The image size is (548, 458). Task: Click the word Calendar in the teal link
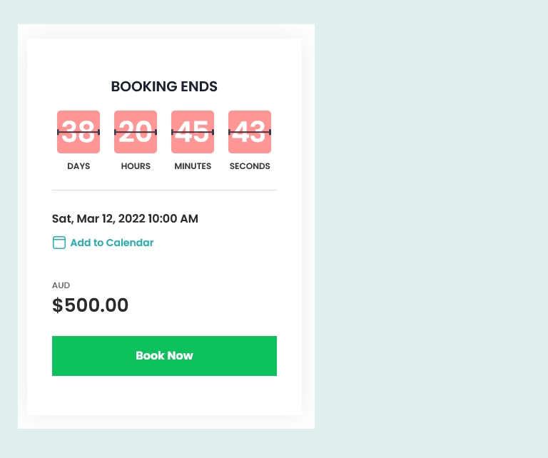130,243
